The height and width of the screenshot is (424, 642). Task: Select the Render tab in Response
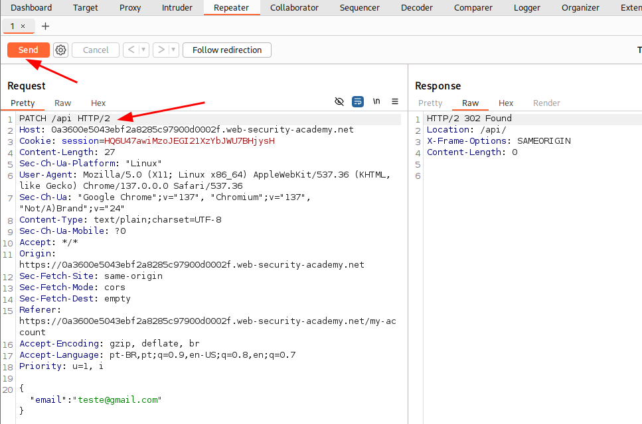[546, 103]
